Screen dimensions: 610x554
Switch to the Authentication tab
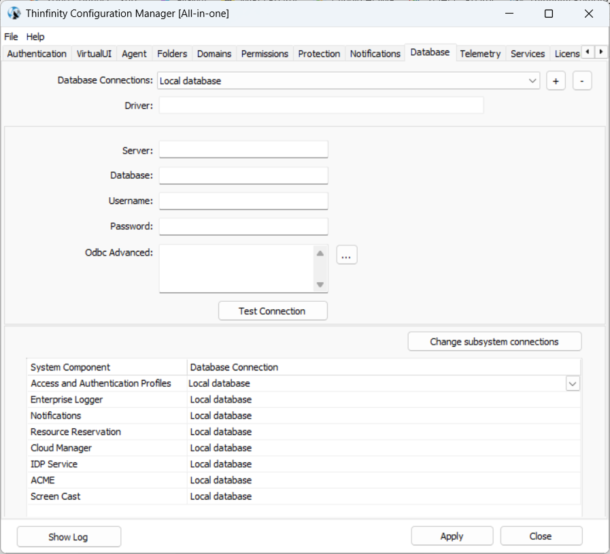click(37, 54)
